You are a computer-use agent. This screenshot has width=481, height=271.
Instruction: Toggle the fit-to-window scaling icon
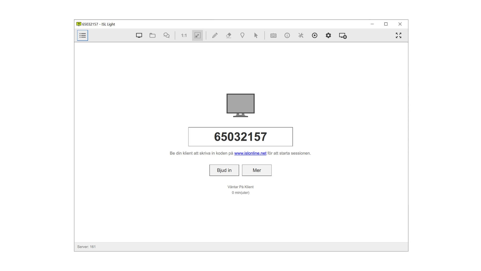click(197, 35)
